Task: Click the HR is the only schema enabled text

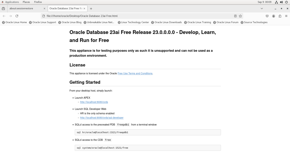Action: 97,113
